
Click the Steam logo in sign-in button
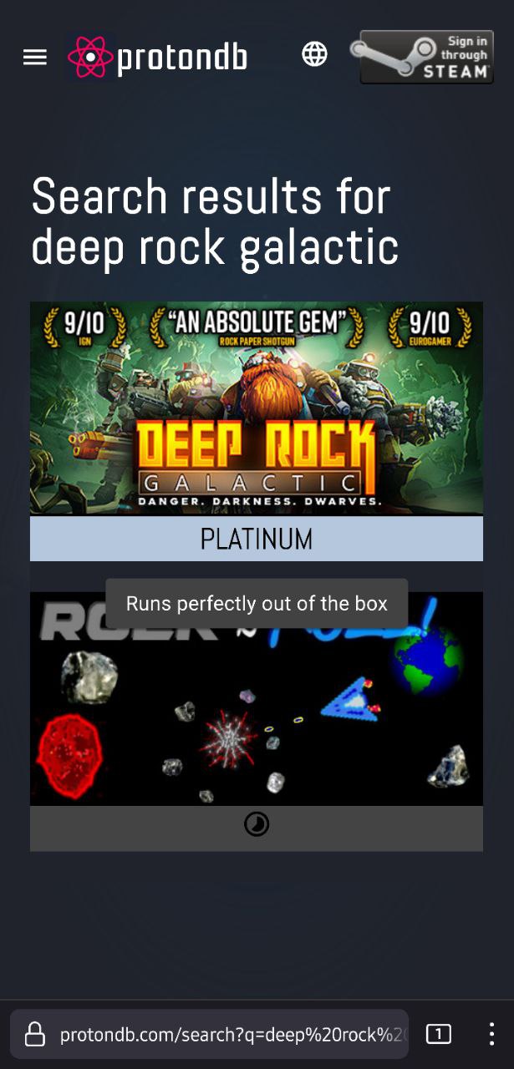click(x=394, y=57)
